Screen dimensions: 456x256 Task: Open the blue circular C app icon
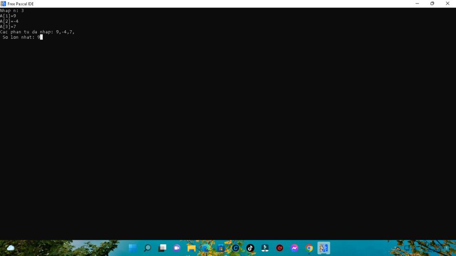(236, 248)
